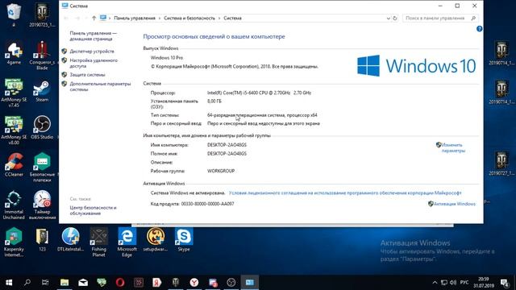516x290 pixels.
Task: Select setupdwar desktop icon
Action: click(156, 240)
